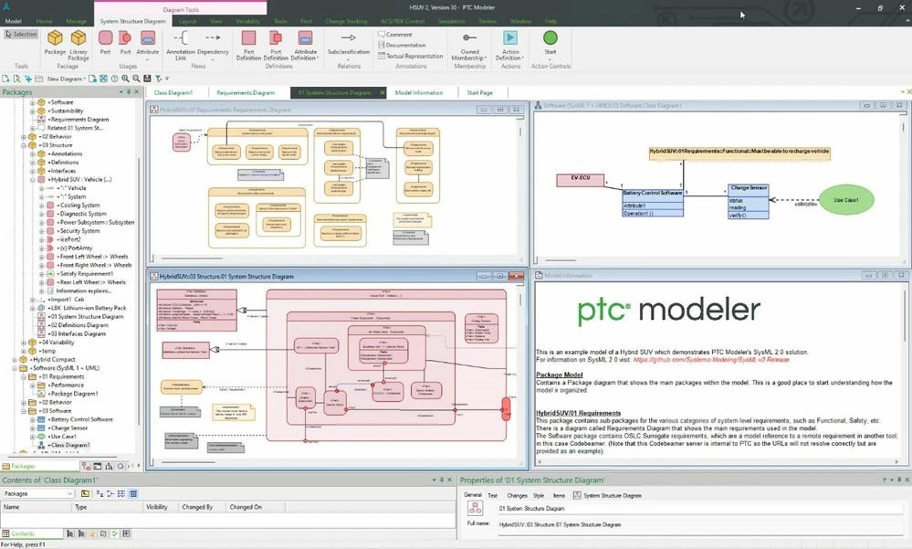
Task: Expand the 04 Variability tree node
Action: click(24, 343)
